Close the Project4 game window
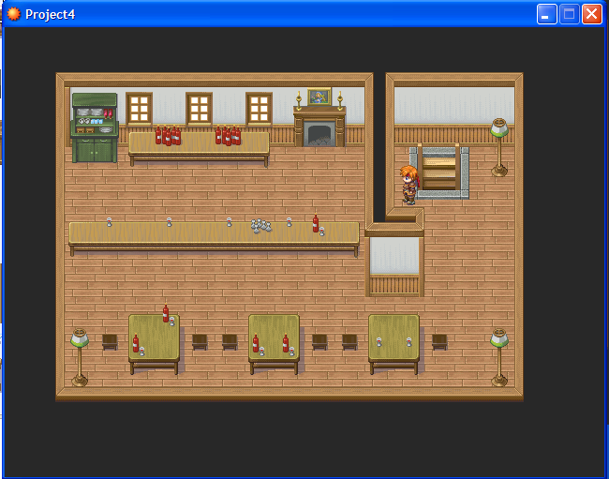Screen dimensions: 609x479 [x=592, y=14]
